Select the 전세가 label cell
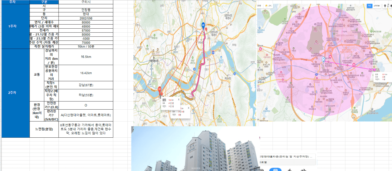392x171 pixels. pos(44,30)
